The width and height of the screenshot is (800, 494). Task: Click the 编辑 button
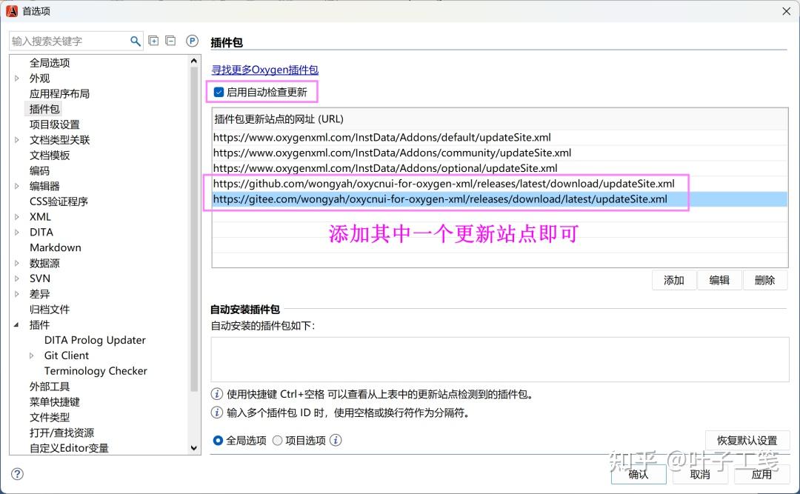[719, 280]
